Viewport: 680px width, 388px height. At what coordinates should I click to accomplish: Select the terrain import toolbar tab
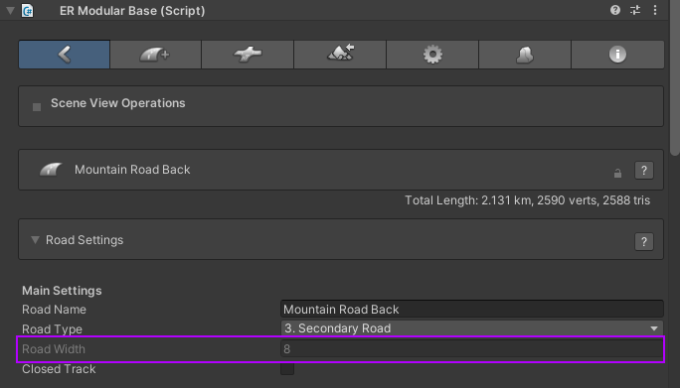[340, 55]
